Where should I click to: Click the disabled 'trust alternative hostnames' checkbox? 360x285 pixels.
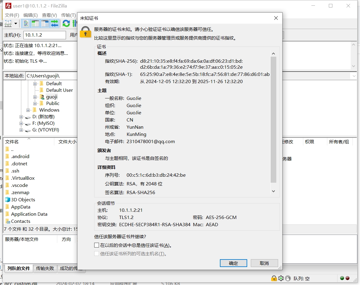(x=97, y=253)
